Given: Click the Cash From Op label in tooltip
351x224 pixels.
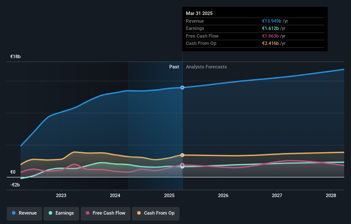Looking at the screenshot, I should (x=201, y=44).
